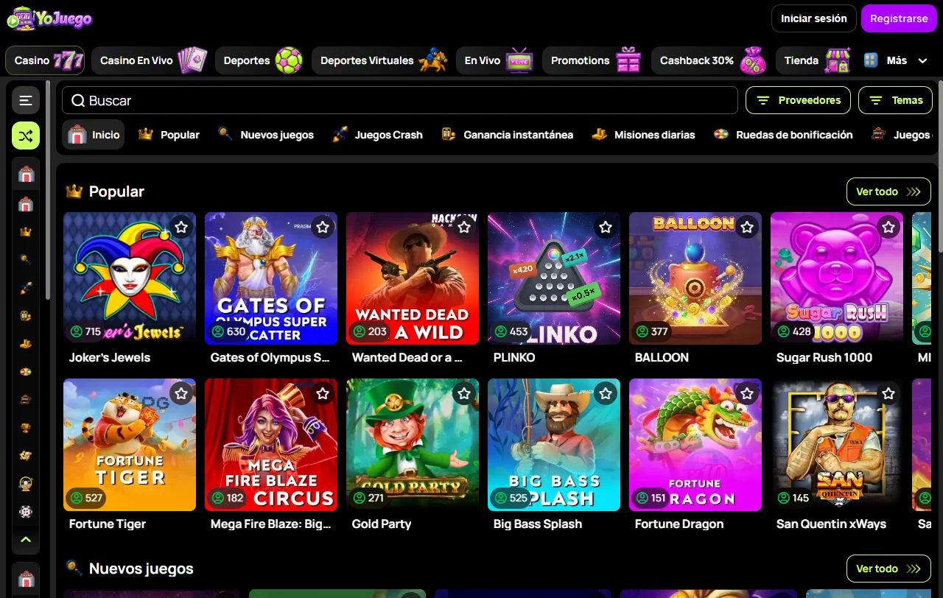Select the Ganancia instantánea tab
Image resolution: width=943 pixels, height=598 pixels.
click(x=507, y=135)
